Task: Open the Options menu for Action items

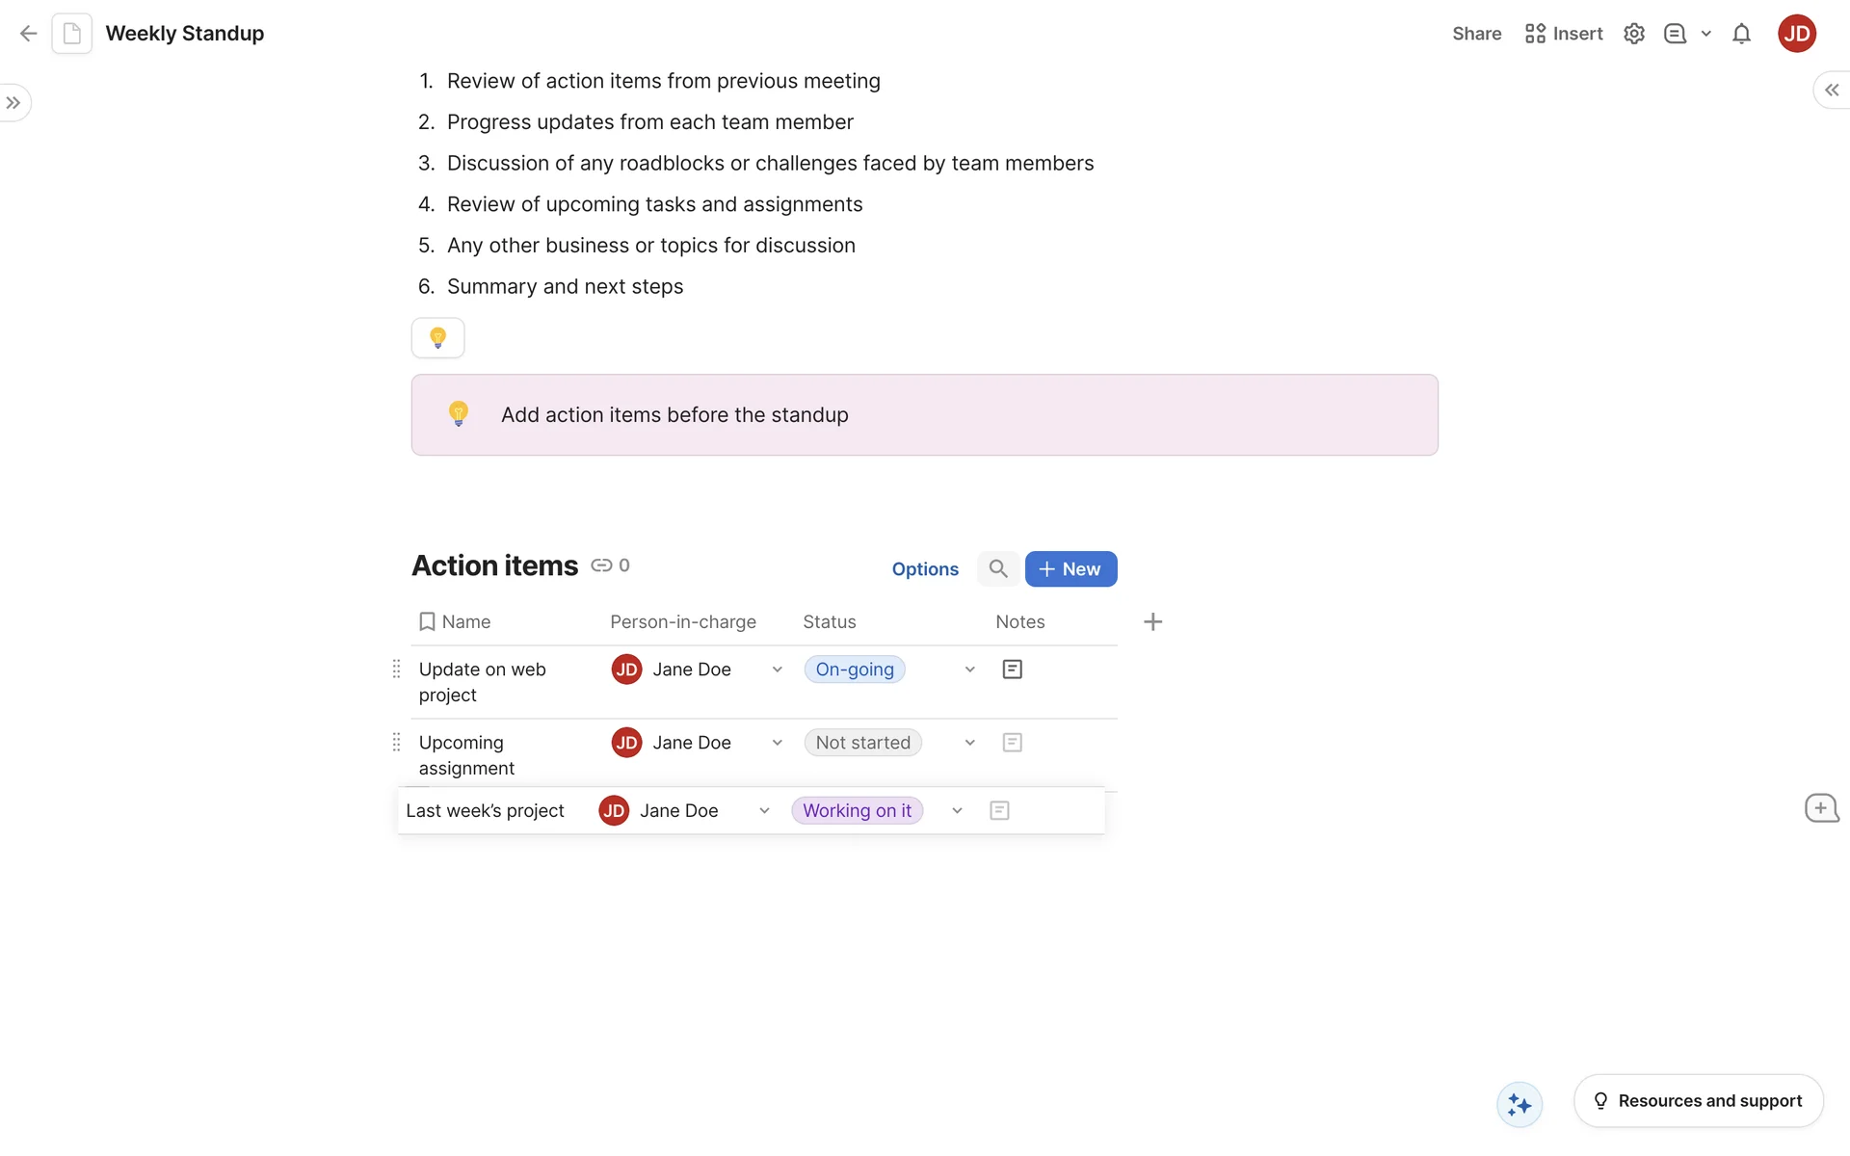Action: pos(925,569)
